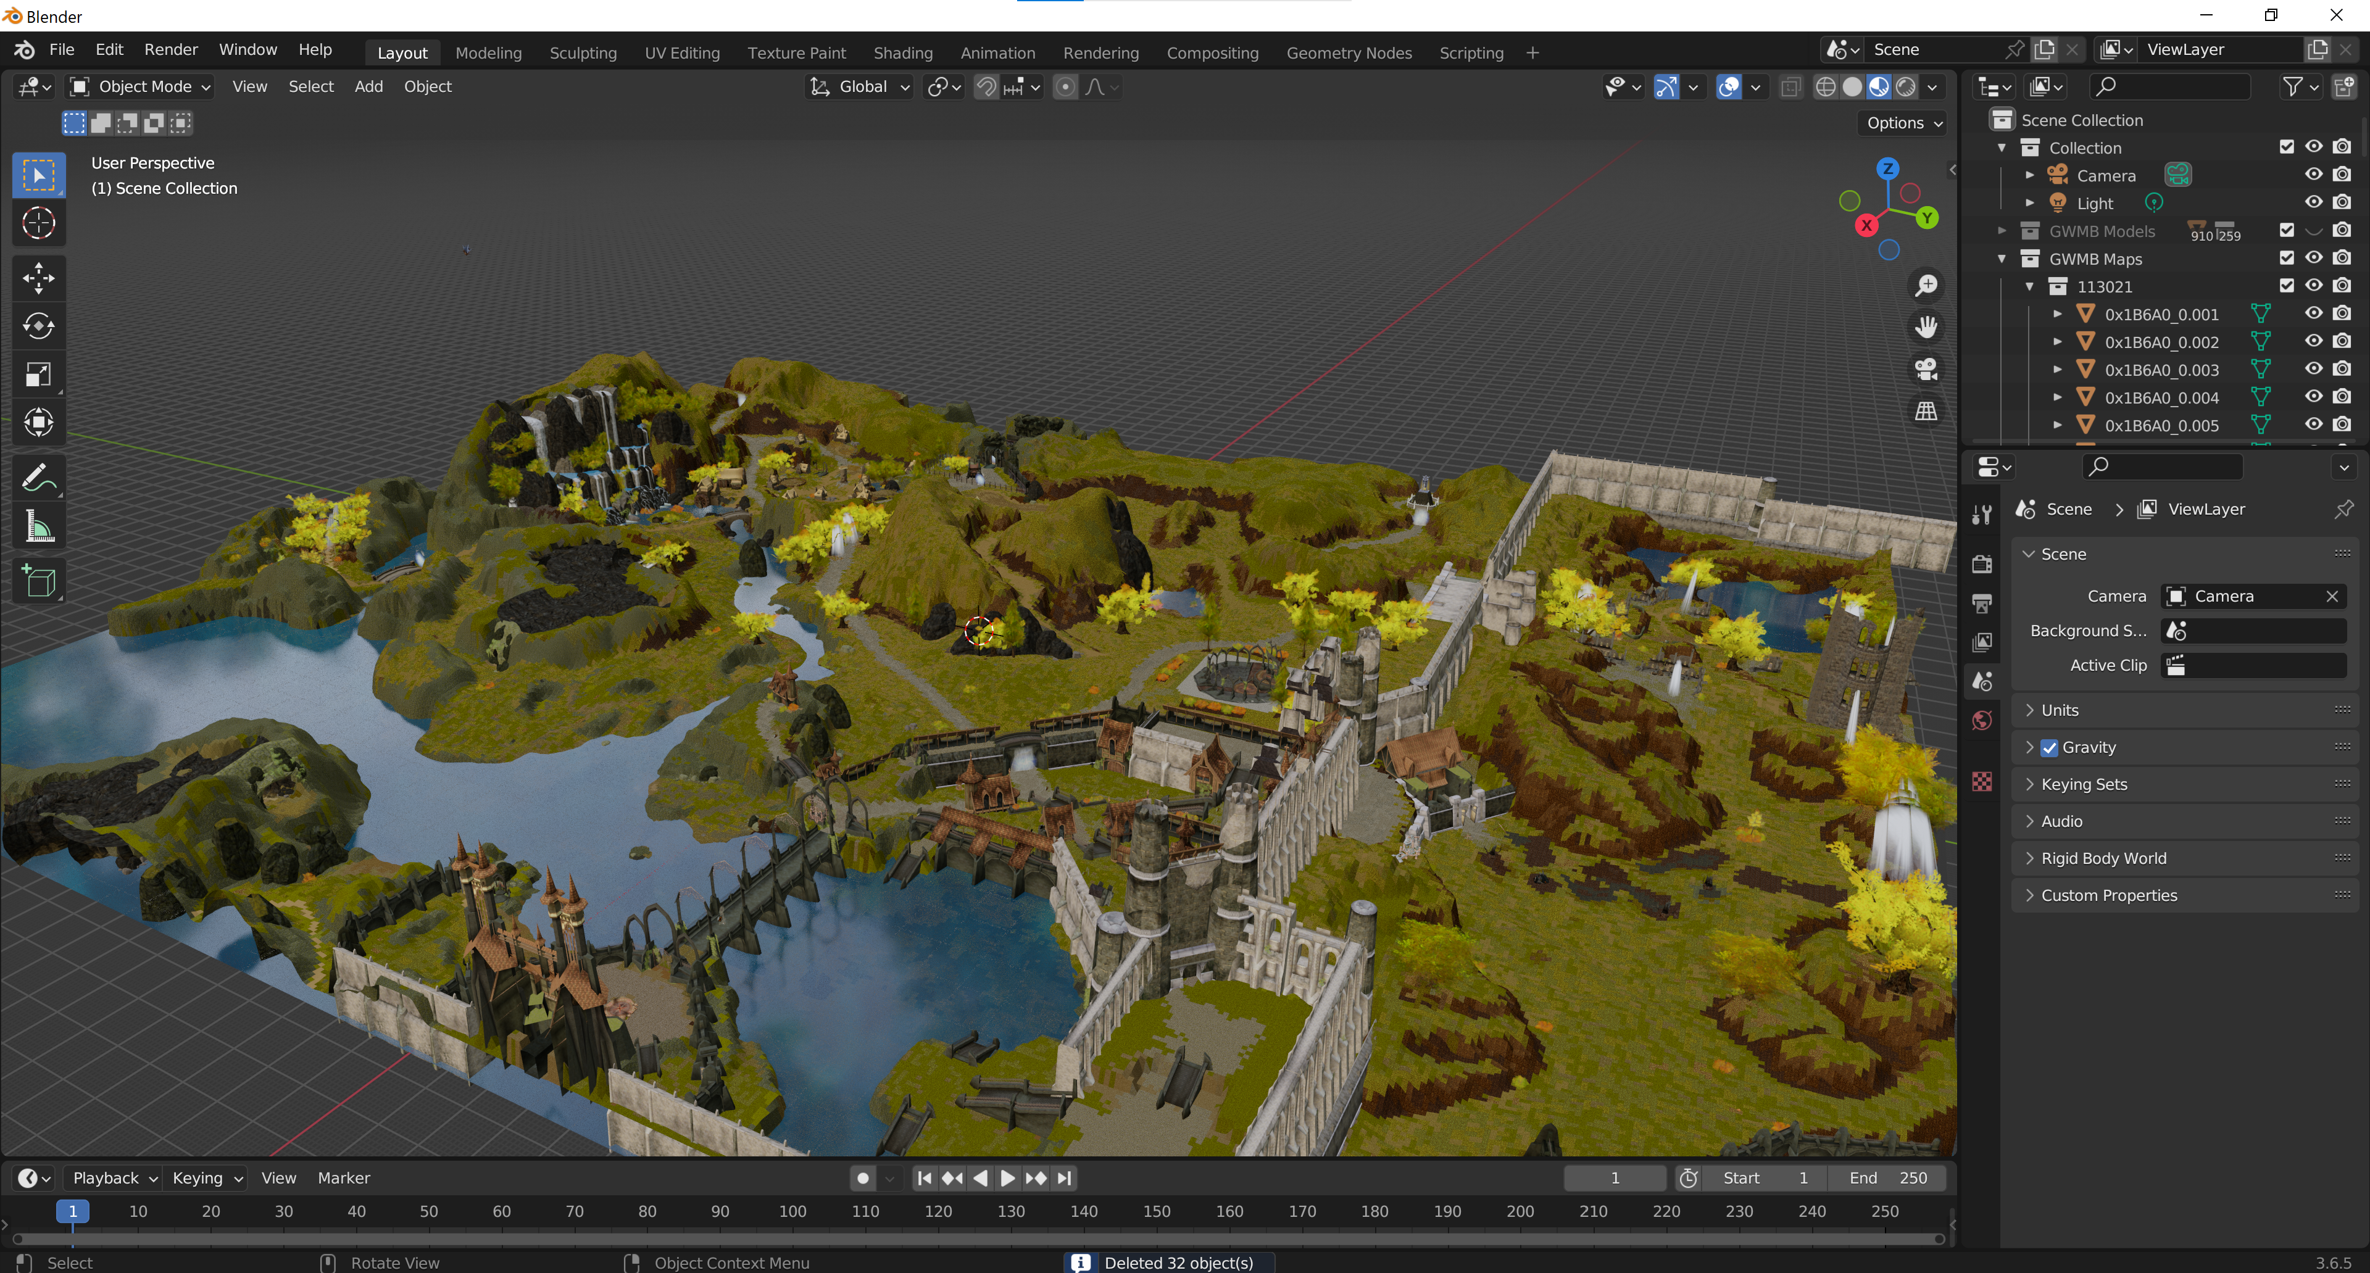Screen dimensions: 2370x1273
Task: Switch to the Sculpting workspace tab
Action: tap(583, 53)
